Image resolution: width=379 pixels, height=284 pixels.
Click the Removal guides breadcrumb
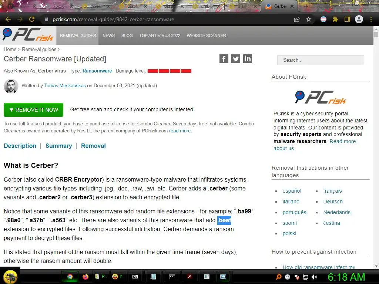click(39, 49)
